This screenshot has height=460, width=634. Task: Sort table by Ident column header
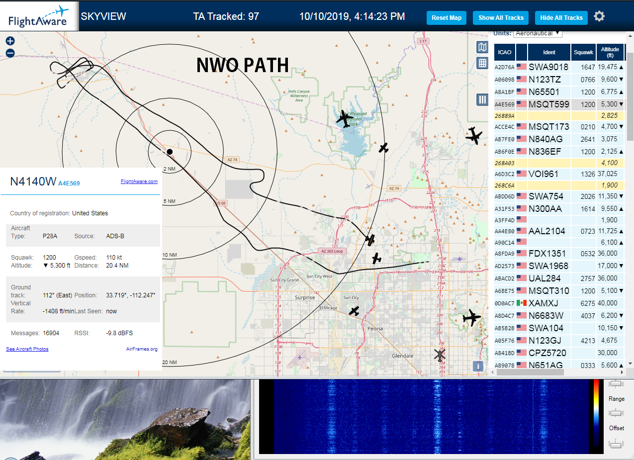pos(549,52)
